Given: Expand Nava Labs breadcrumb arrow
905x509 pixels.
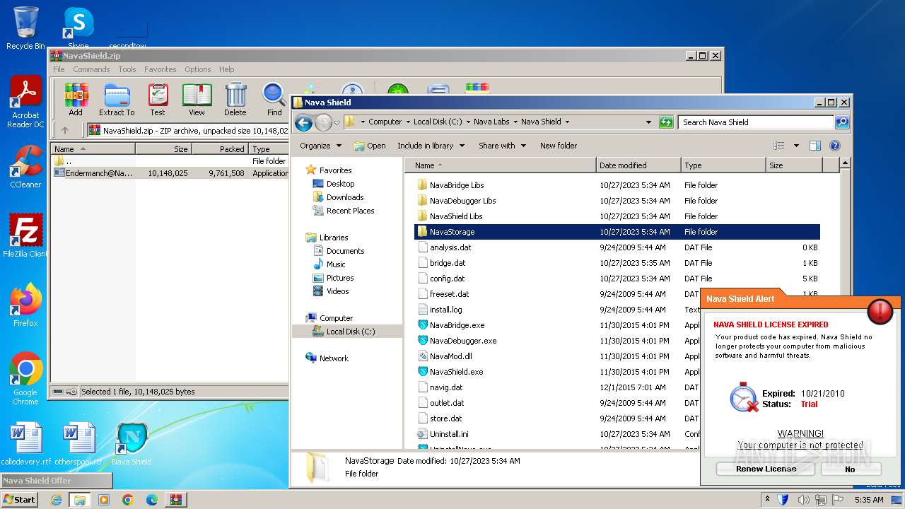Looking at the screenshot, I should (515, 122).
